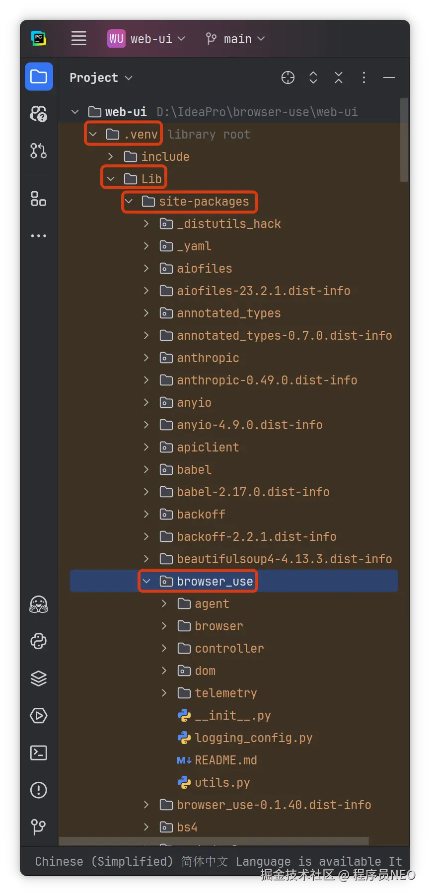
Task: Open Project panel options three-dot menu
Action: (364, 77)
